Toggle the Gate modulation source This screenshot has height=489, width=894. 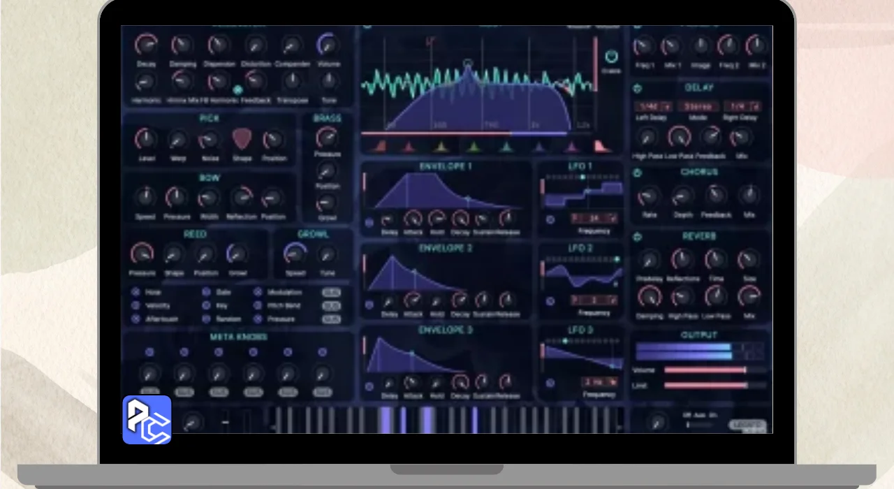click(x=206, y=292)
